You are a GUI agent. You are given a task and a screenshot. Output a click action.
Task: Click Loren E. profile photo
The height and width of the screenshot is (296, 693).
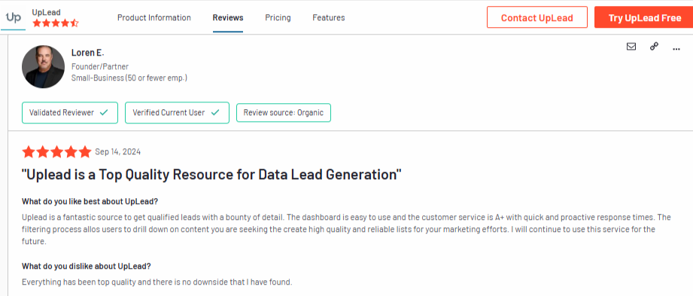point(44,66)
